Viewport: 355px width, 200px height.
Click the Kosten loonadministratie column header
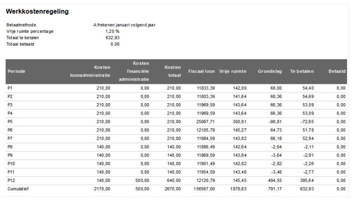90,71
